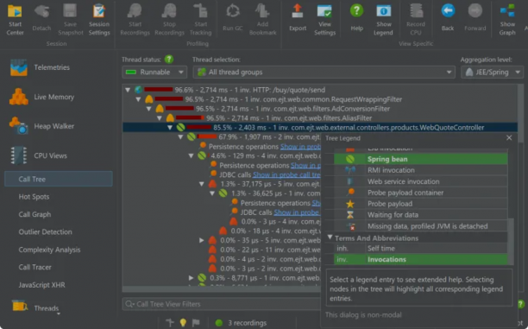Open the Thread status Runnable dropdown
The height and width of the screenshot is (329, 528).
point(154,73)
